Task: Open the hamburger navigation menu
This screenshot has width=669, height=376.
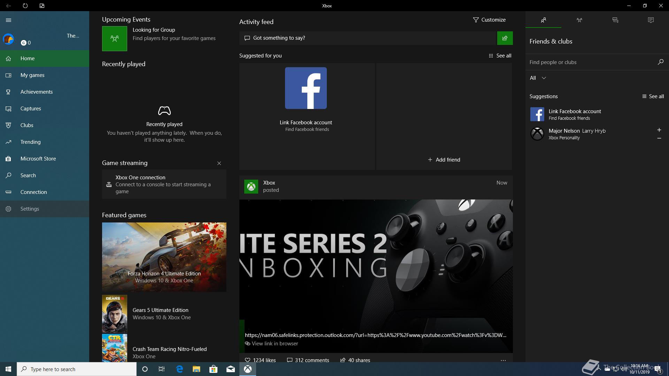Action: click(9, 20)
